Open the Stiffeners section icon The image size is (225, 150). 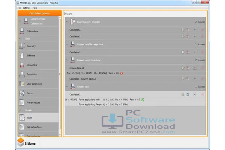point(22,56)
